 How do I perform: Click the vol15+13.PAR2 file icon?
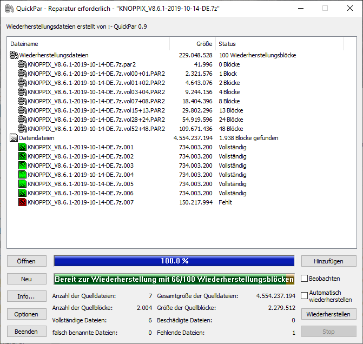click(x=23, y=110)
